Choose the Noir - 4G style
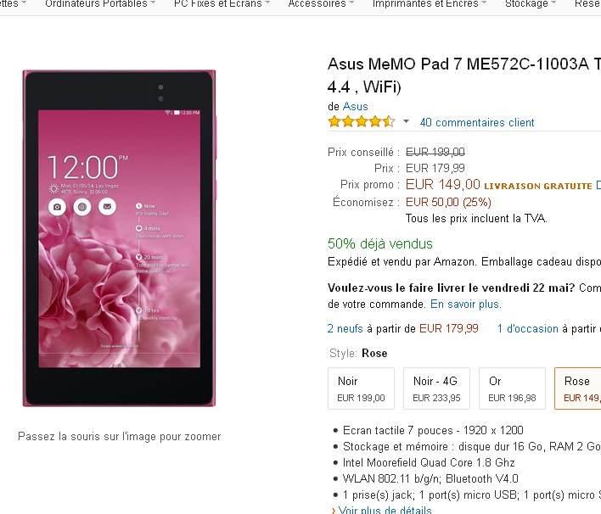601x514 pixels. click(x=436, y=388)
